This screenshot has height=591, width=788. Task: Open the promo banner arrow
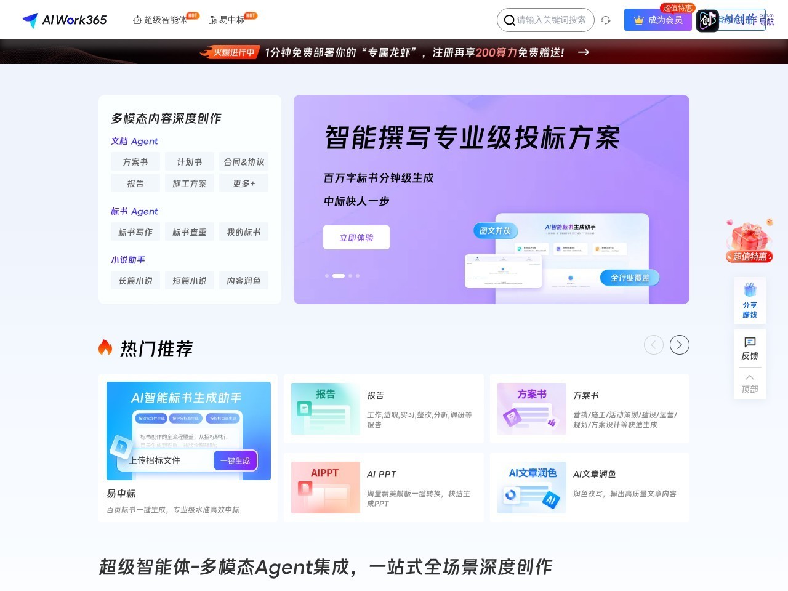(584, 52)
